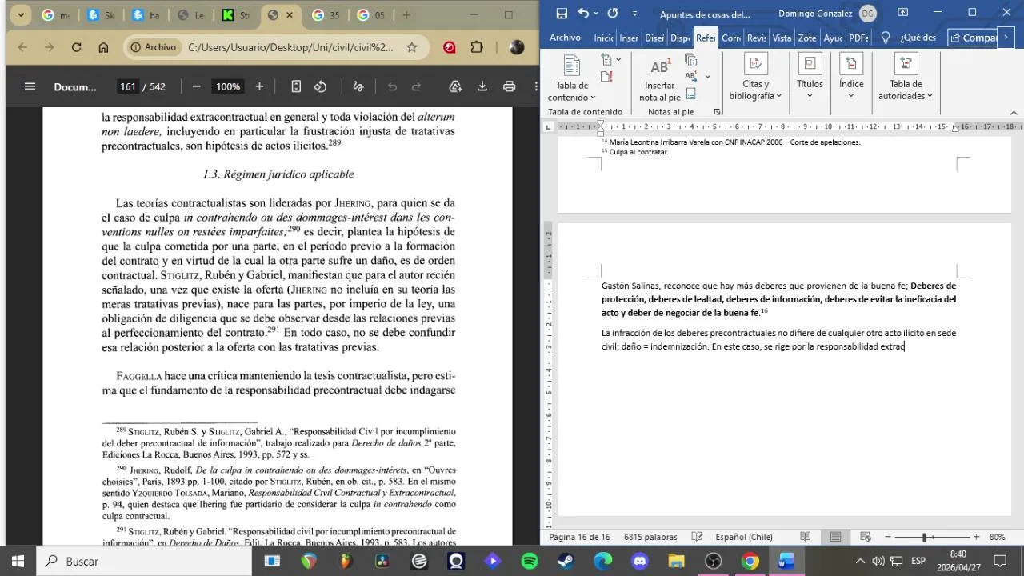Screen dimensions: 1024x576
Task: Expand the Títulos ribbon group
Action: coord(810,78)
